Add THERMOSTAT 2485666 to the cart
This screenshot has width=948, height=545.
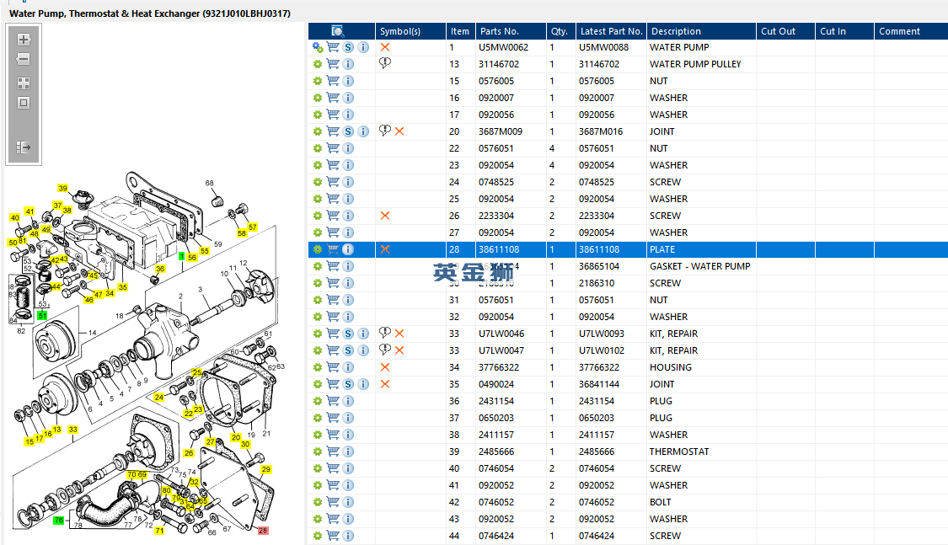pyautogui.click(x=333, y=451)
